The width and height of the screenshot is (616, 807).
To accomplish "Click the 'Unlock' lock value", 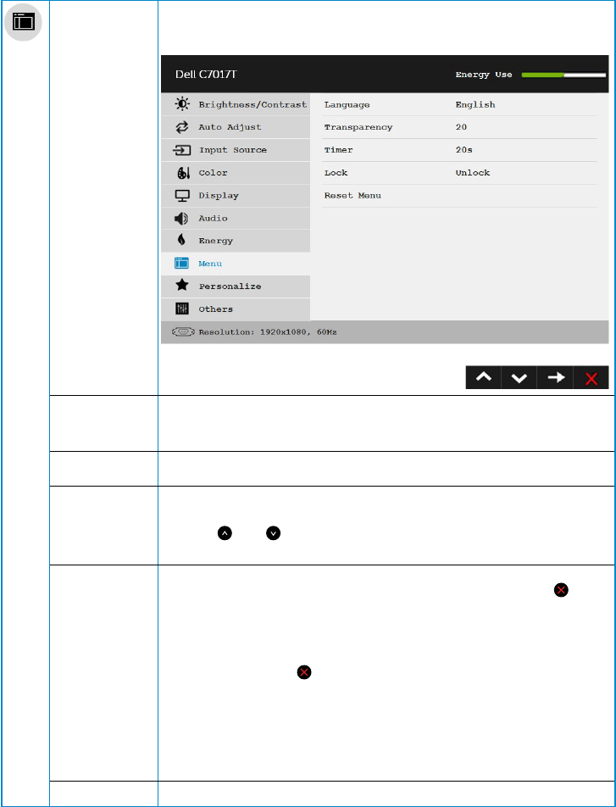I will (473, 173).
